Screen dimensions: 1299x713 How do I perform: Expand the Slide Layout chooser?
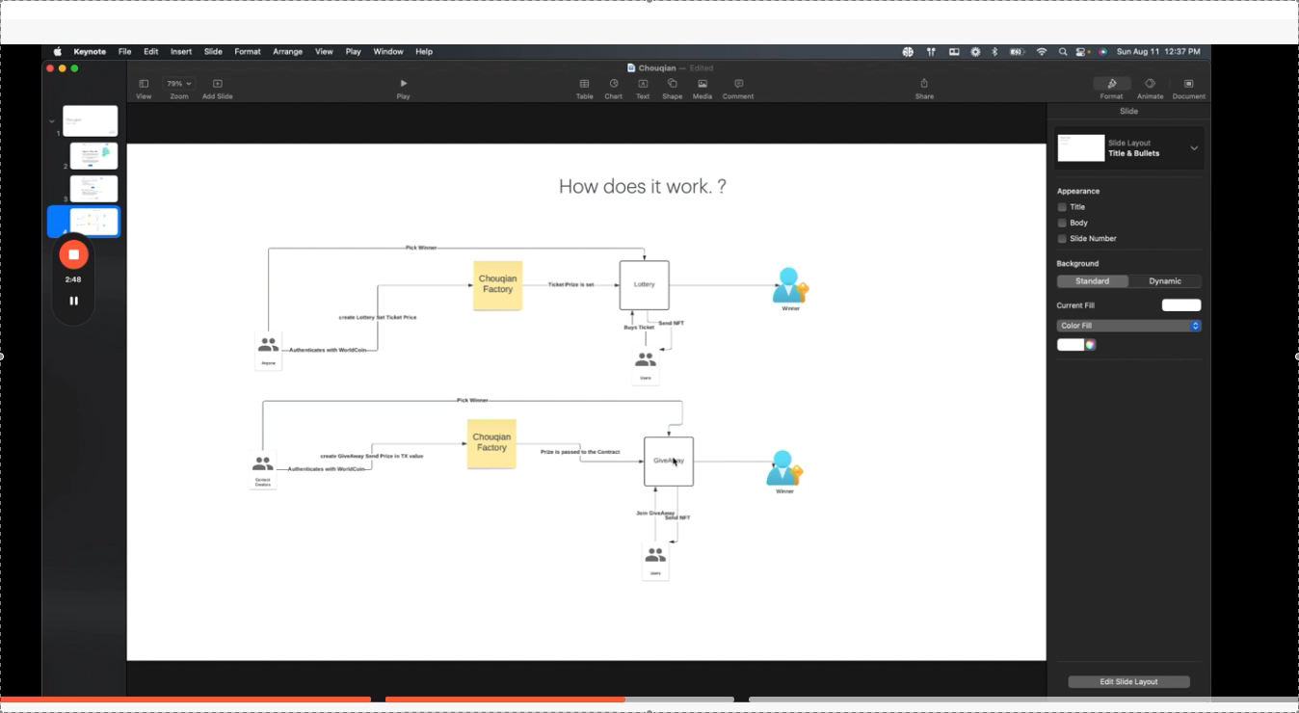[1194, 148]
